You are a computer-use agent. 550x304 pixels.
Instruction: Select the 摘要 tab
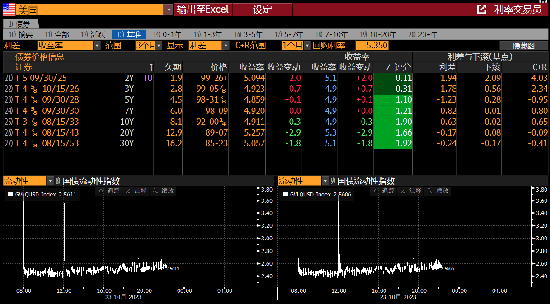coord(21,34)
